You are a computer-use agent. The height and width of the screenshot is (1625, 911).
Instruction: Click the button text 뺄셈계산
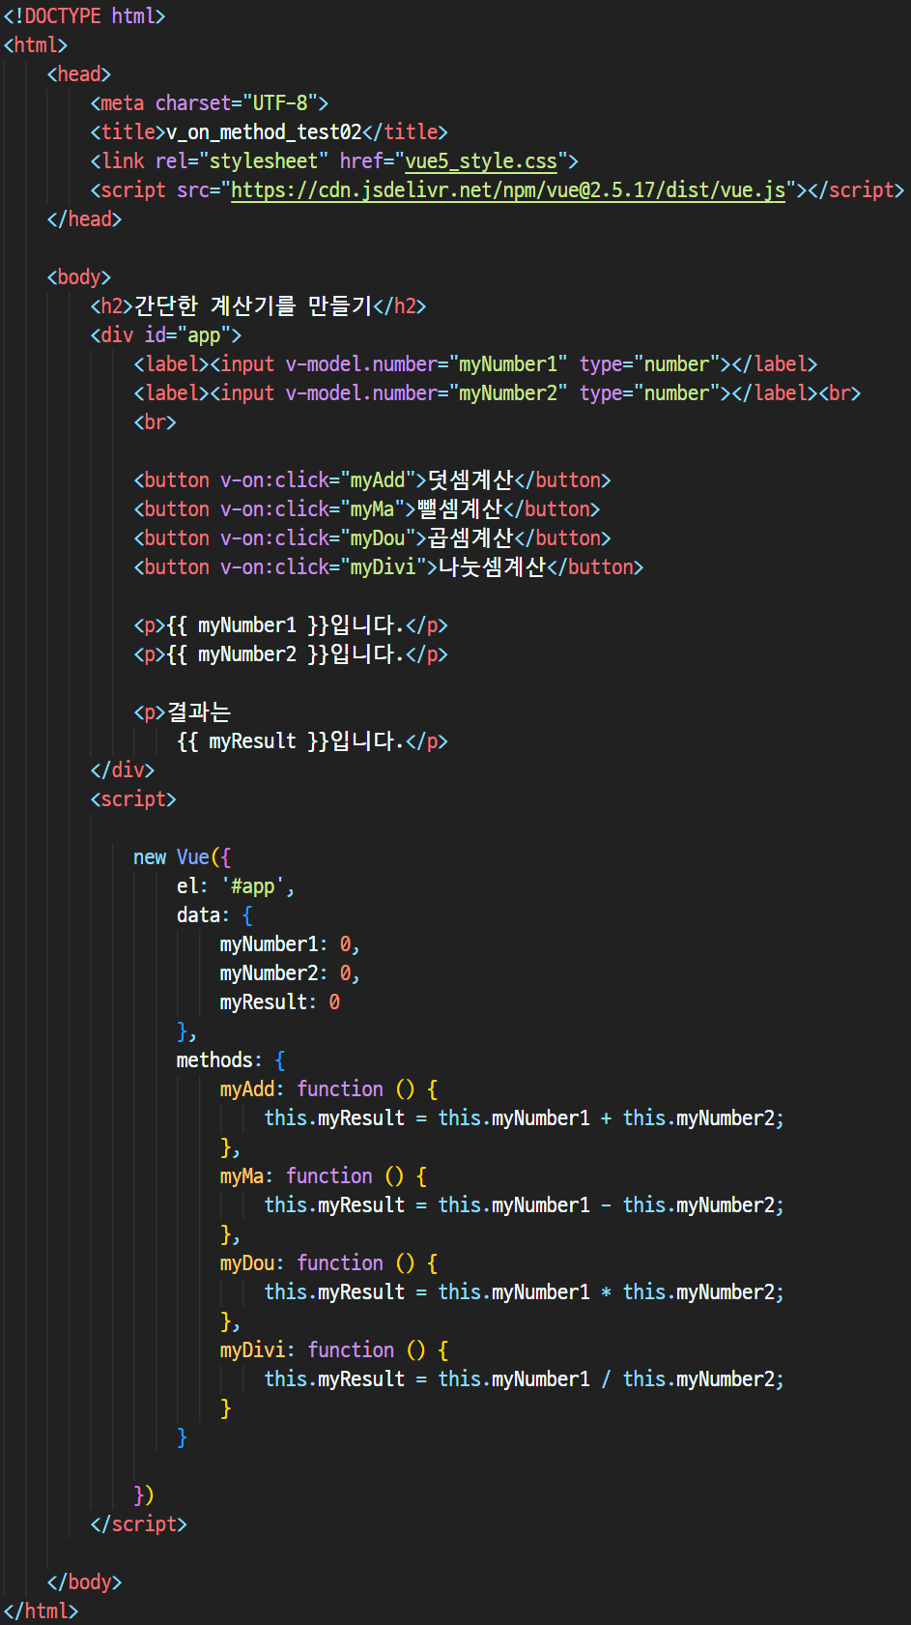pos(460,509)
